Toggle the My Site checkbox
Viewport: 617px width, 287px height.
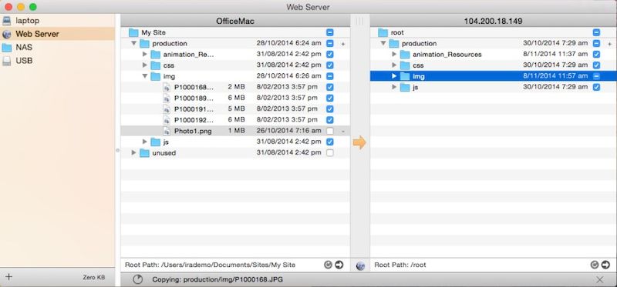pyautogui.click(x=330, y=32)
